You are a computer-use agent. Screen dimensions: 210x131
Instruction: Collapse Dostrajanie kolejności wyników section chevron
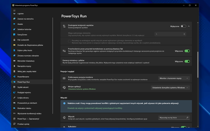pos(189,26)
